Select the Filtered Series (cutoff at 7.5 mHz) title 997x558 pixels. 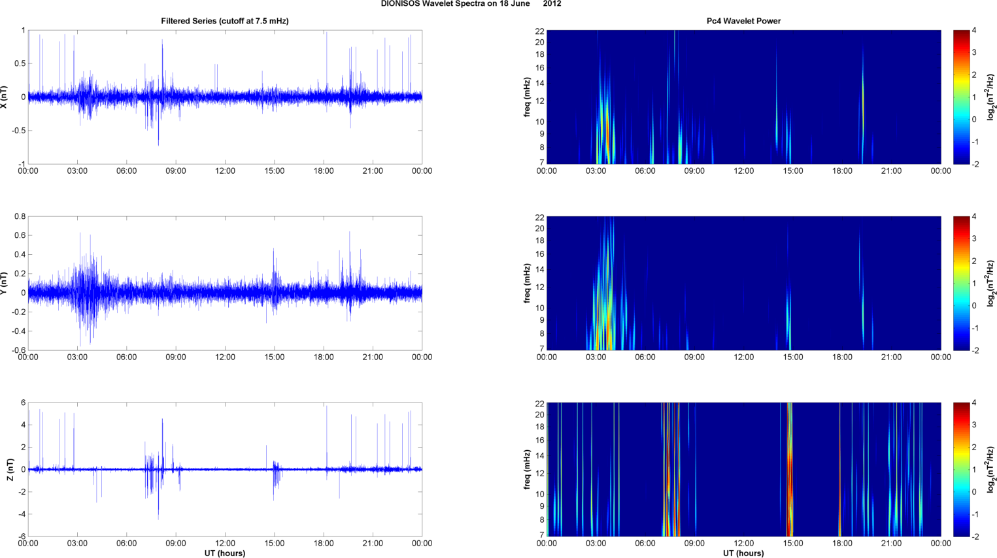coord(225,21)
